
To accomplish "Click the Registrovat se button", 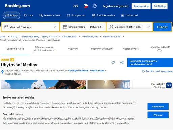I will coord(141,6).
